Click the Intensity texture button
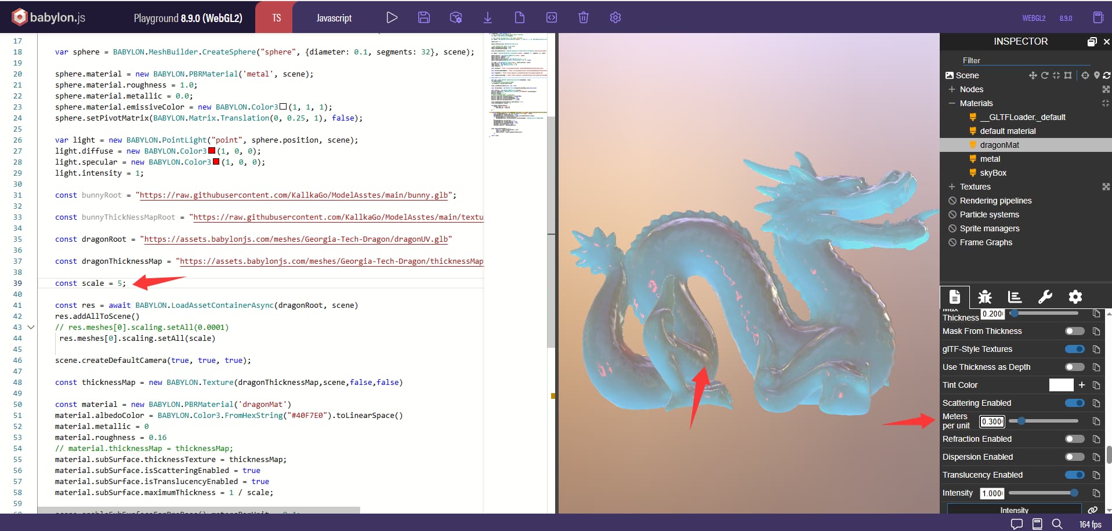The height and width of the screenshot is (531, 1112). pos(1015,510)
